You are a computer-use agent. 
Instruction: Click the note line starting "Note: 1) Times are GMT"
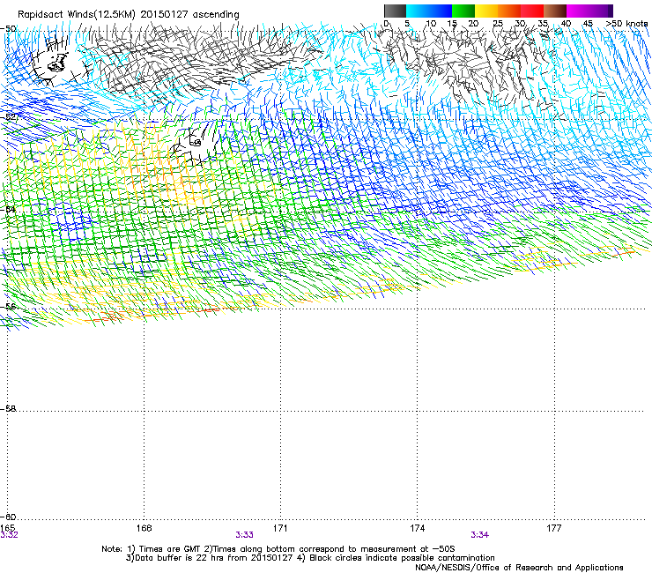(x=278, y=549)
